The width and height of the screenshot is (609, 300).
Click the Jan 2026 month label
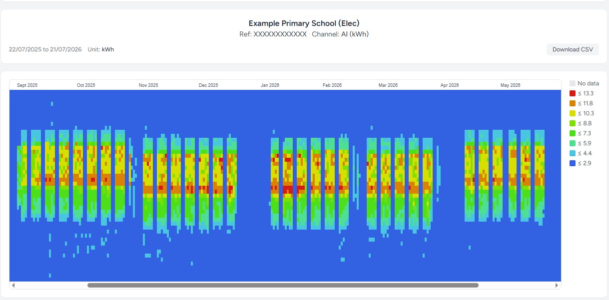(x=270, y=85)
